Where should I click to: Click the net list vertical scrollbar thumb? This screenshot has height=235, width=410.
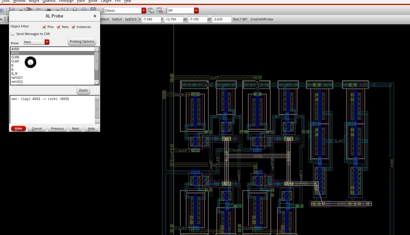[97, 61]
